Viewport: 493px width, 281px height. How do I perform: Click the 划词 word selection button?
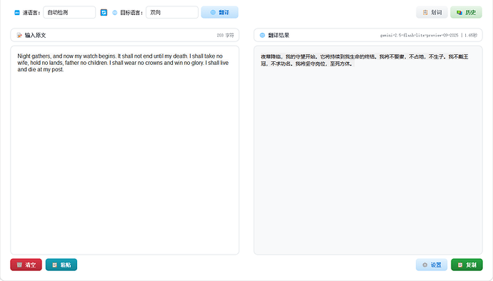pos(432,13)
